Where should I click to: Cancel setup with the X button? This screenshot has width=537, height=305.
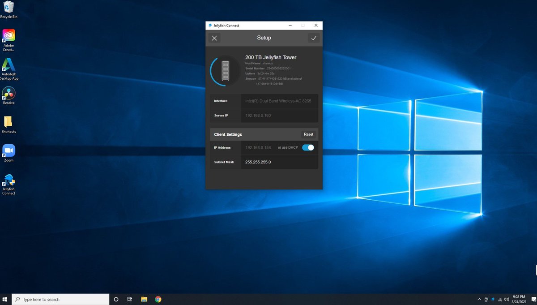pyautogui.click(x=214, y=38)
